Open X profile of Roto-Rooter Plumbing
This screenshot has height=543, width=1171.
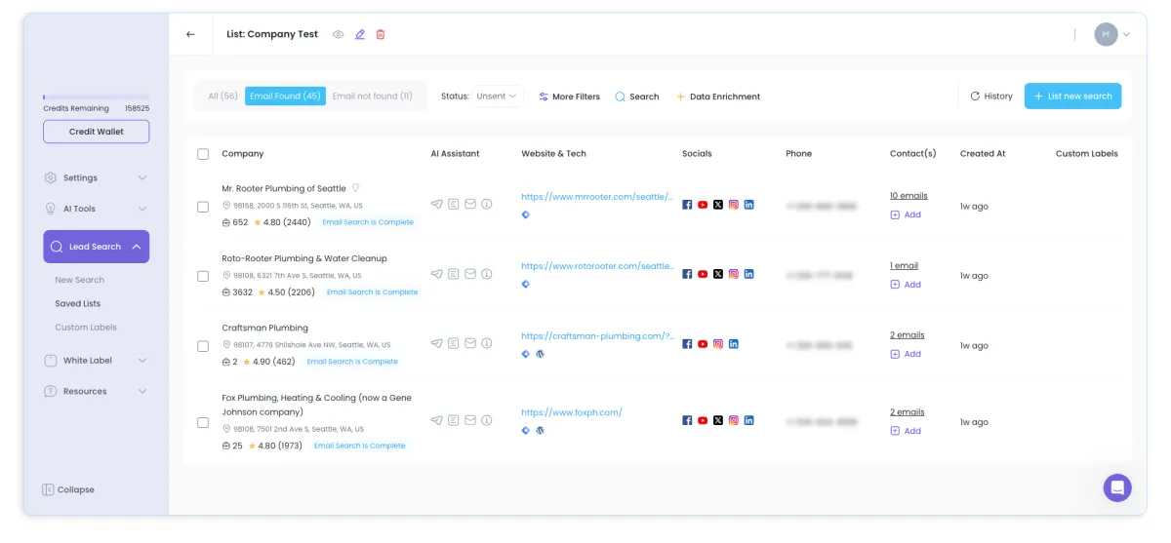coord(718,275)
